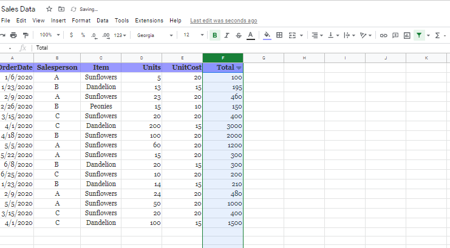
Task: Open 'Last edit was seconds ago' link
Action: [x=223, y=21]
